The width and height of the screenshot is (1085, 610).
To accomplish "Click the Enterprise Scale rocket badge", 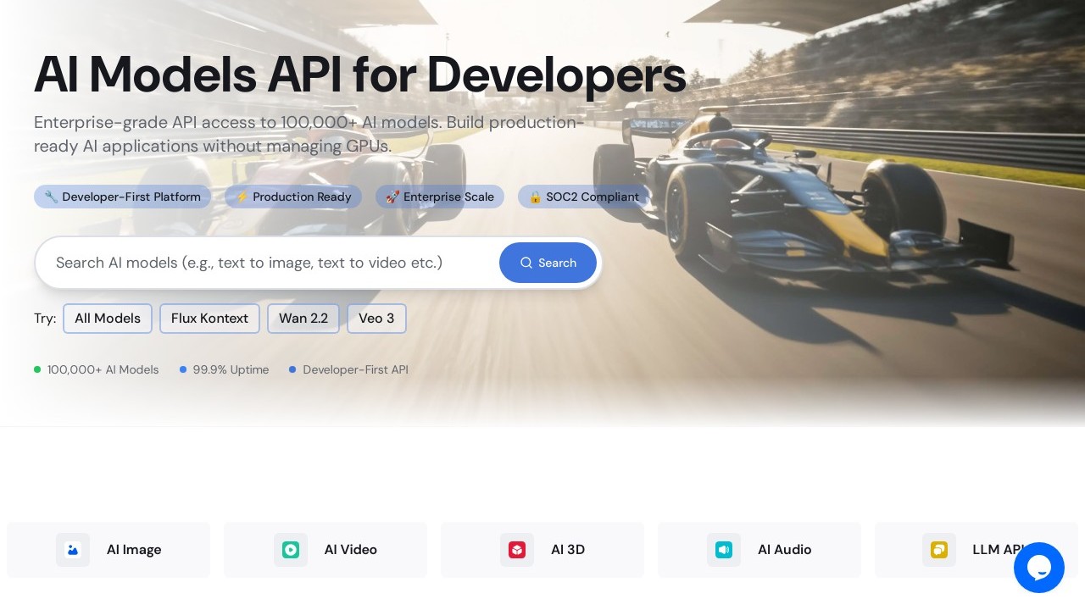I will point(440,197).
